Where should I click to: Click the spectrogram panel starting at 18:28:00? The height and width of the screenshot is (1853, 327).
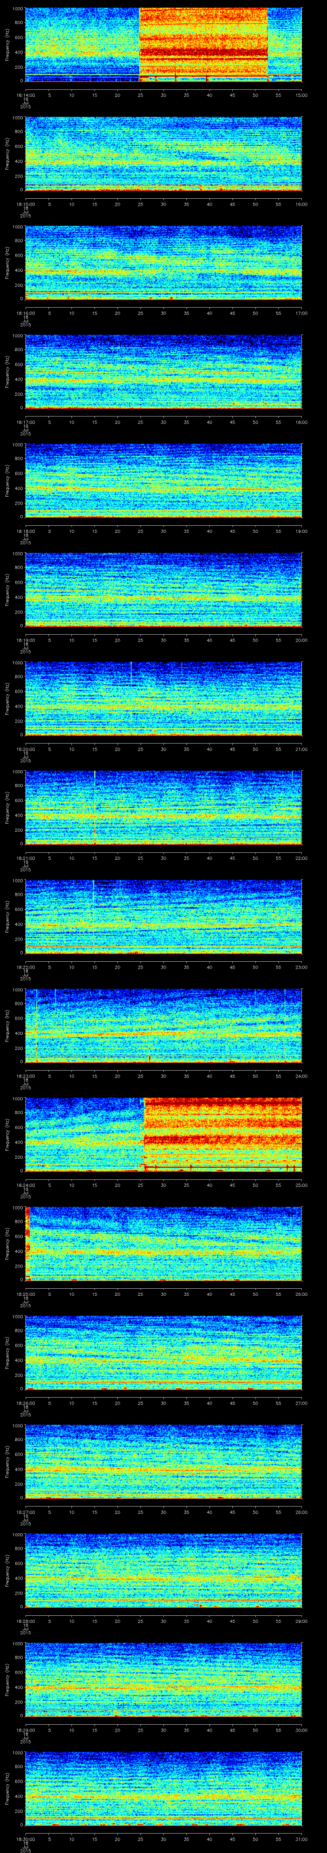164,1570
